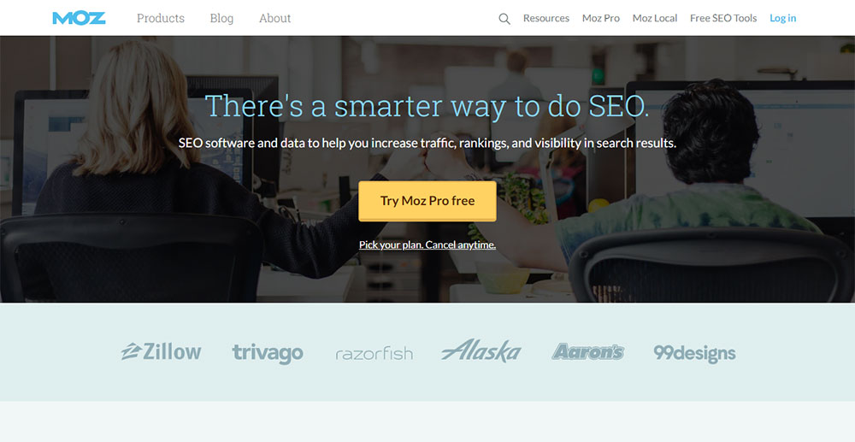Image resolution: width=855 pixels, height=442 pixels.
Task: Follow 'Pick your plan. Cancel anytime.' link
Action: (x=427, y=245)
